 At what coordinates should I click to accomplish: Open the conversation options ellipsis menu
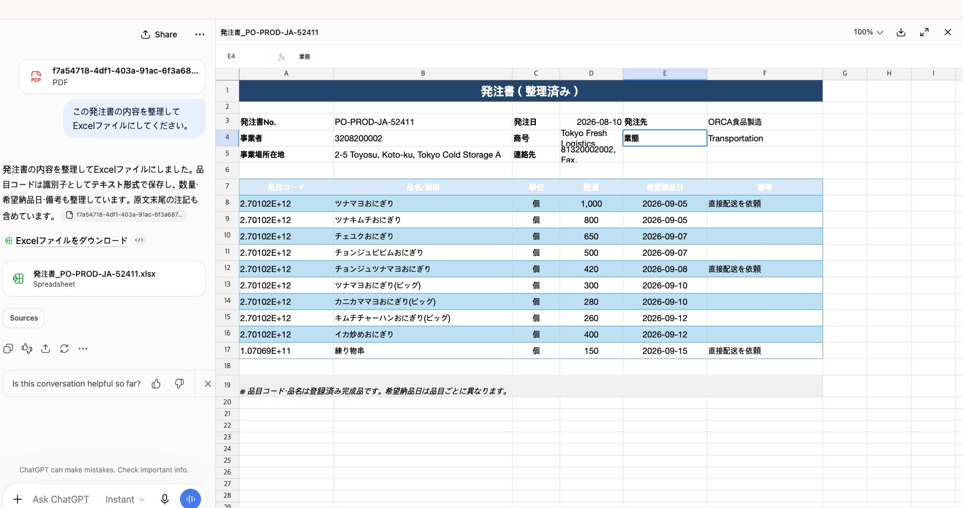pyautogui.click(x=200, y=34)
